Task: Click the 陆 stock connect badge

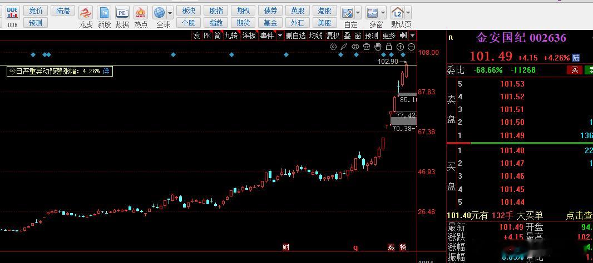Action: pyautogui.click(x=576, y=58)
